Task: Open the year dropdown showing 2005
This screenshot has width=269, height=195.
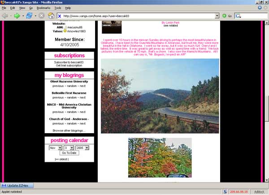Action: (82, 147)
